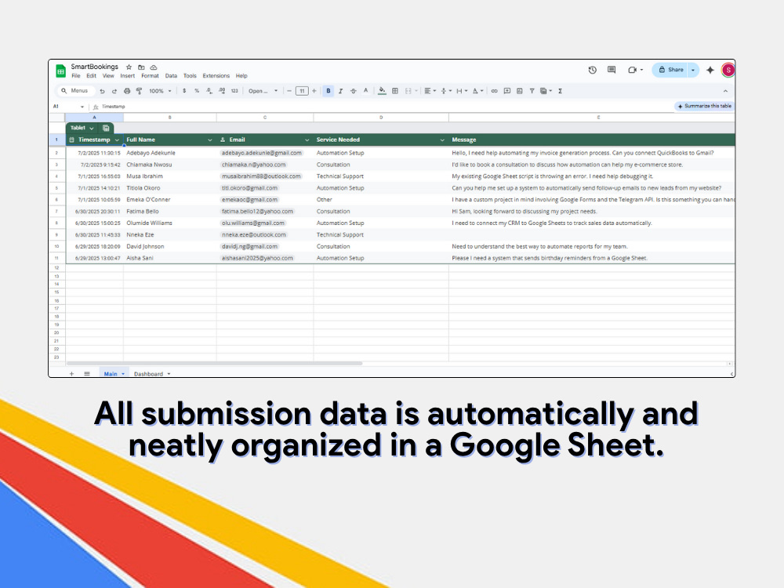784x588 pixels.
Task: Open Timestamp column dropdown arrow
Action: point(117,140)
